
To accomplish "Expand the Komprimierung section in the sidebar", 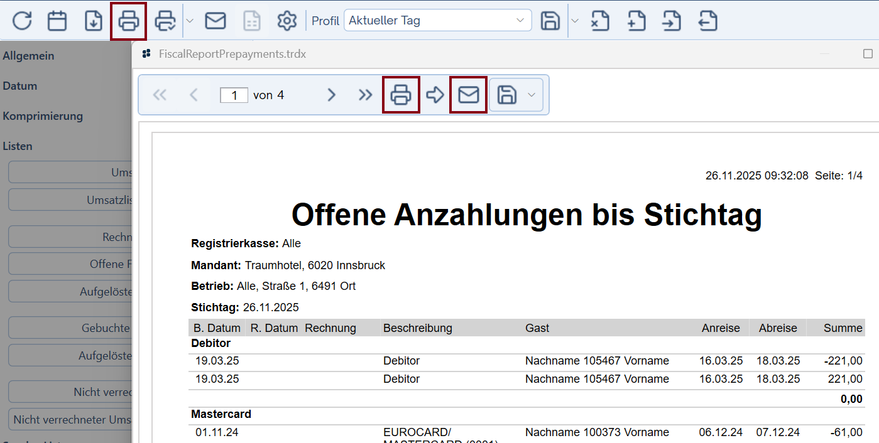I will 43,116.
